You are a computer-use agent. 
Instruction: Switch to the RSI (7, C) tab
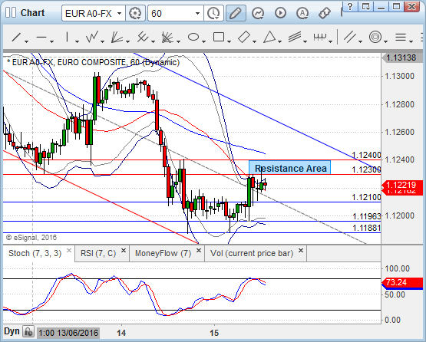[98, 253]
